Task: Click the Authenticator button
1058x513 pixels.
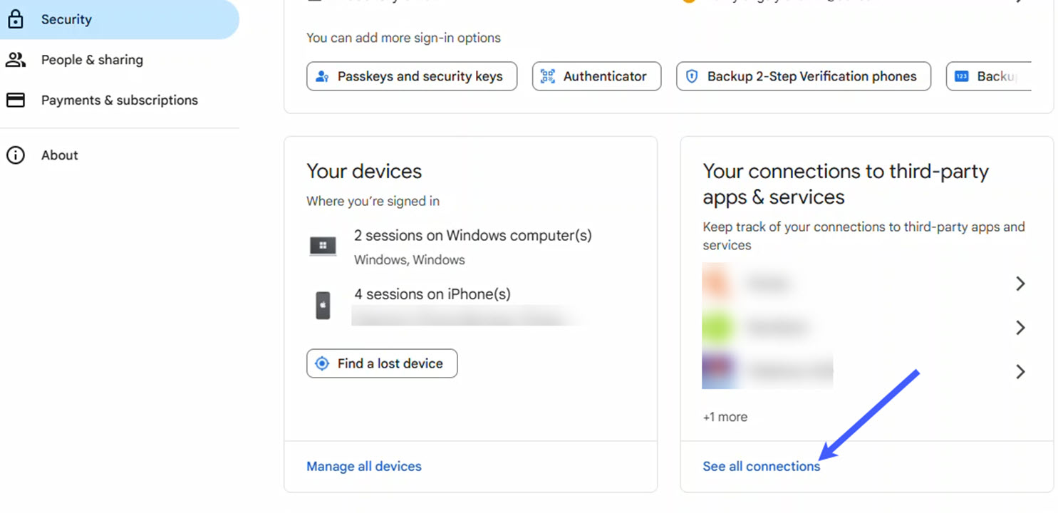Action: point(596,76)
